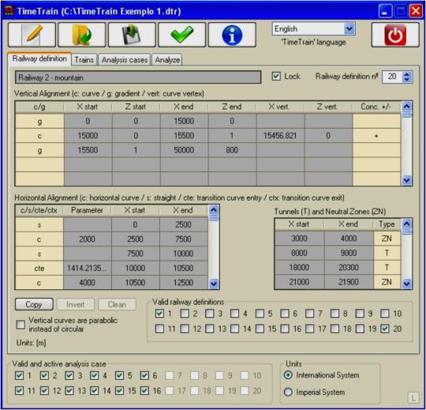Toggle analysis case 11 checkbox

19,391
